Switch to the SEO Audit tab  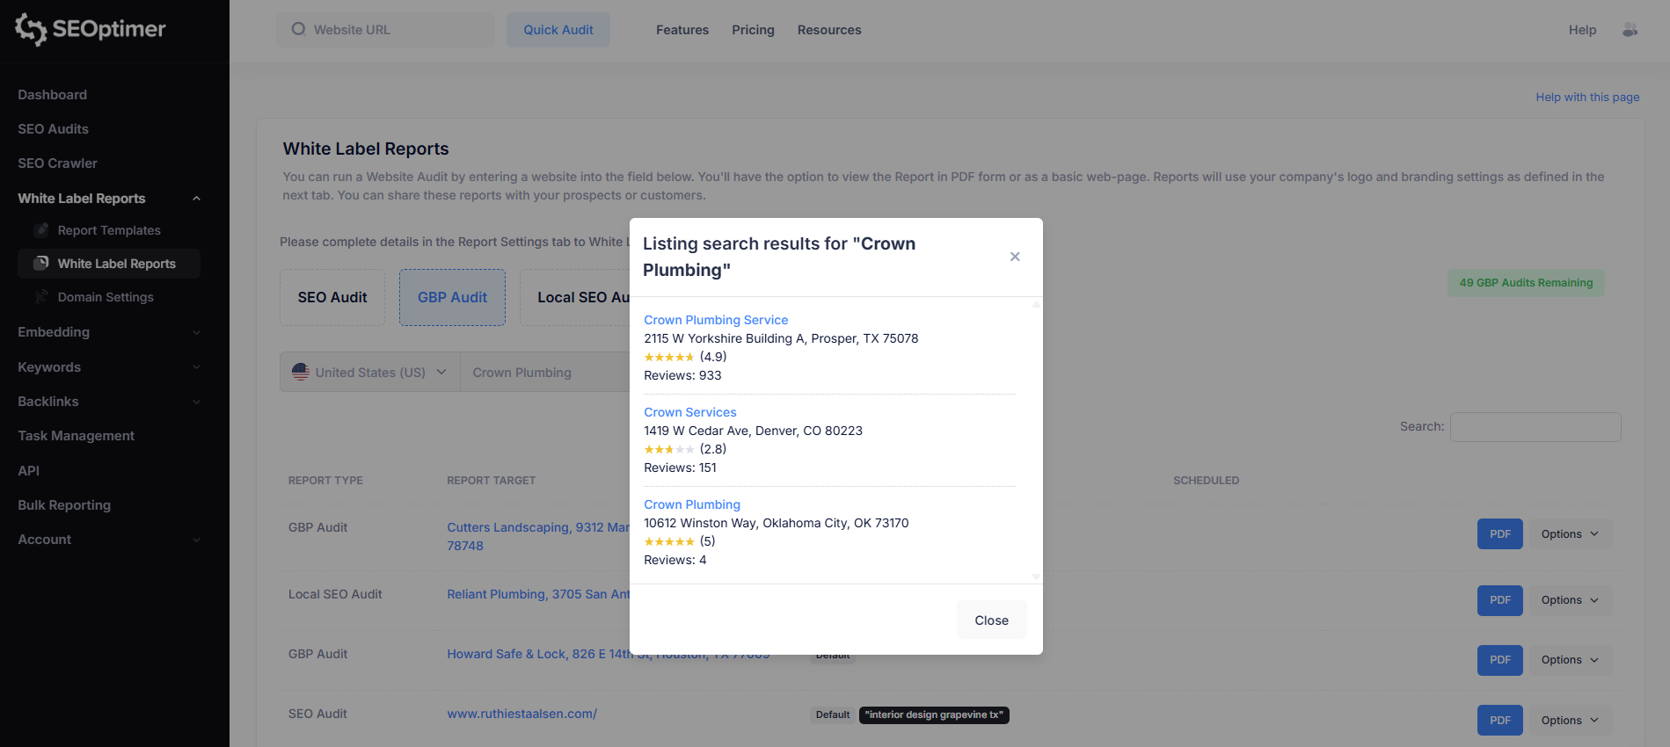[332, 298]
